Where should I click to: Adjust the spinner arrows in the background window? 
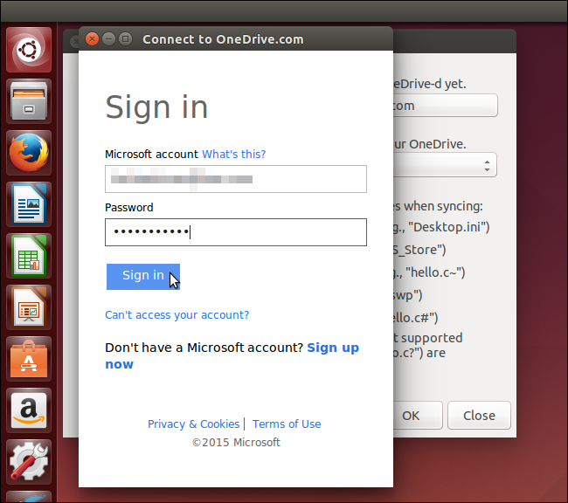click(488, 166)
